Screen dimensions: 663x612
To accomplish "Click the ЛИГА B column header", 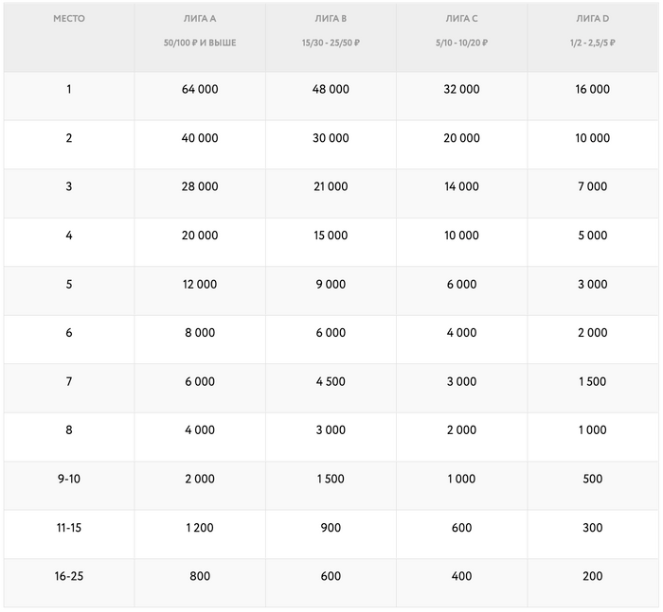I will (x=331, y=19).
